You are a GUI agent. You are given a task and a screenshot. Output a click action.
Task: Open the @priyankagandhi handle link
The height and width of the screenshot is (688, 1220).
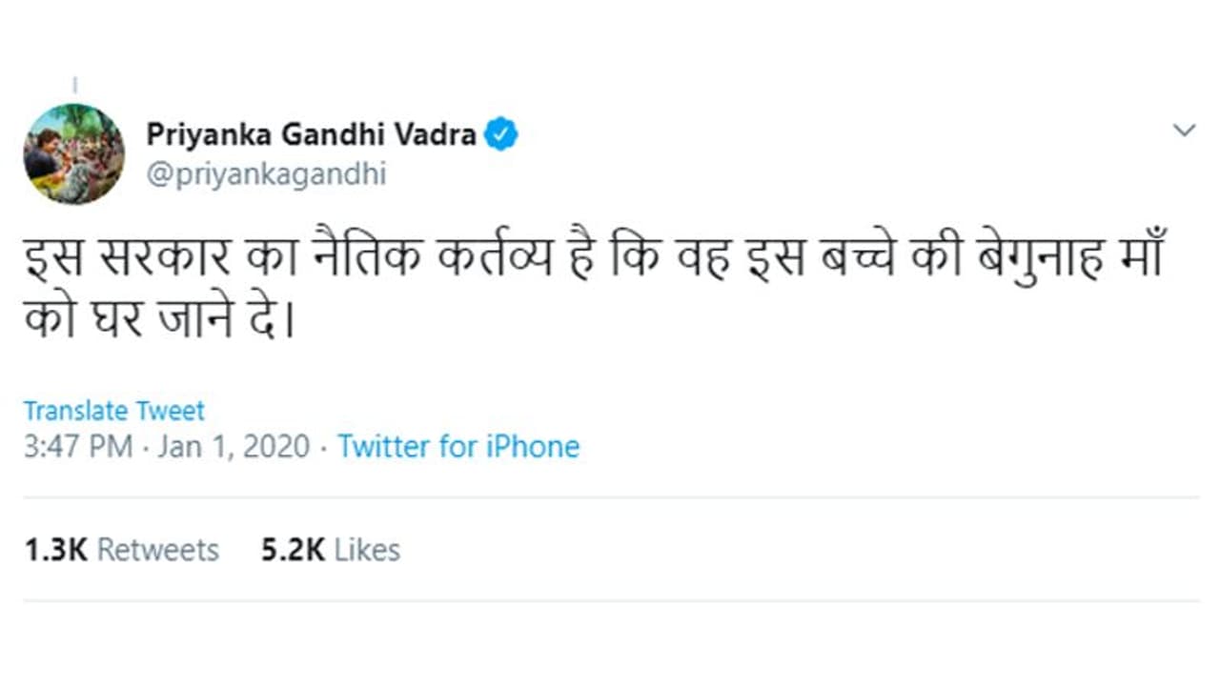coord(266,175)
